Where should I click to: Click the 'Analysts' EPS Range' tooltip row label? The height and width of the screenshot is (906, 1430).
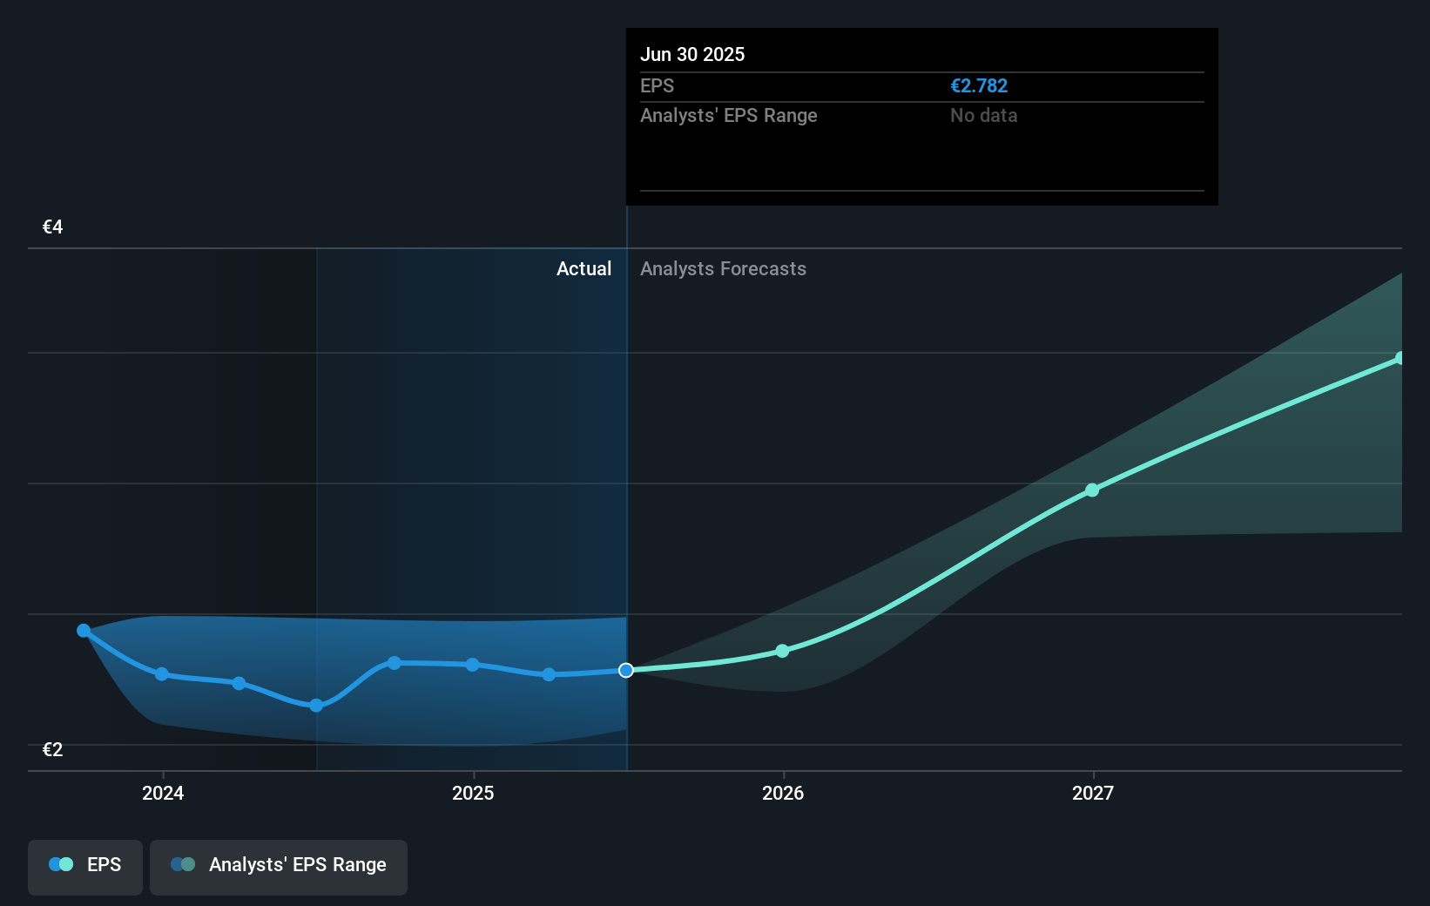point(728,116)
